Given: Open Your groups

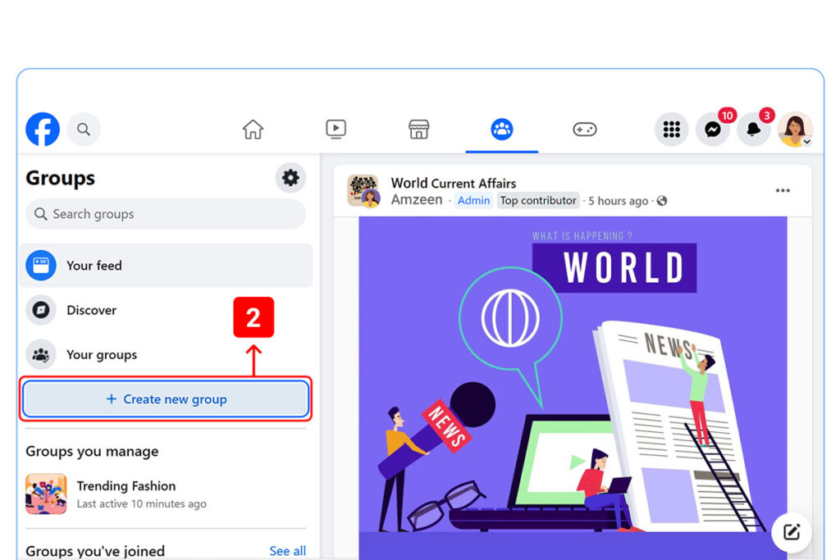Looking at the screenshot, I should (x=166, y=354).
